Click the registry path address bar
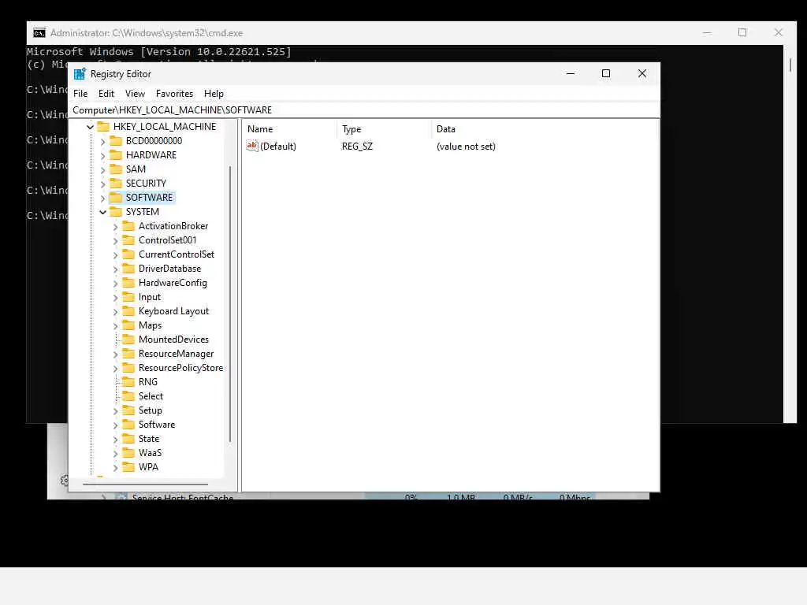This screenshot has height=605, width=807. 364,110
